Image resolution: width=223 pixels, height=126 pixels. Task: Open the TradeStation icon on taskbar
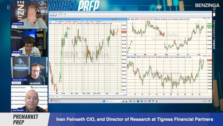[153, 101]
